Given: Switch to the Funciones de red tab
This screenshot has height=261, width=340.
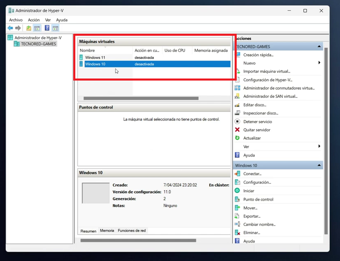Looking at the screenshot, I should pyautogui.click(x=132, y=231).
